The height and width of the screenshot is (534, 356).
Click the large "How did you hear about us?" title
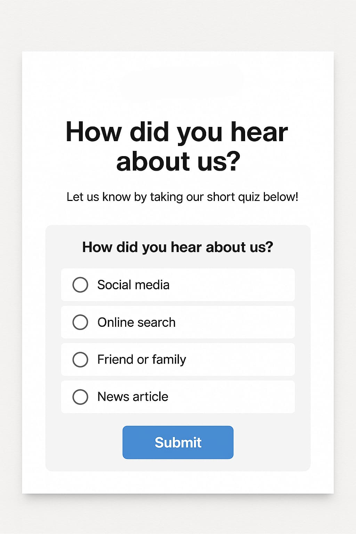coord(177,146)
